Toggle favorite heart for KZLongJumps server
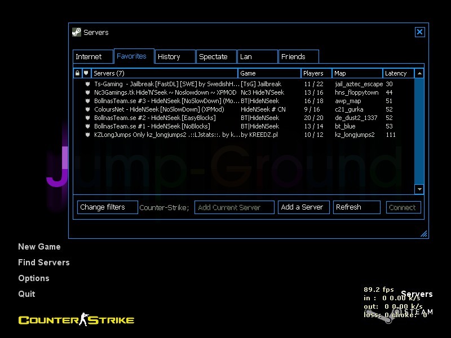The width and height of the screenshot is (451, 338). tap(87, 135)
